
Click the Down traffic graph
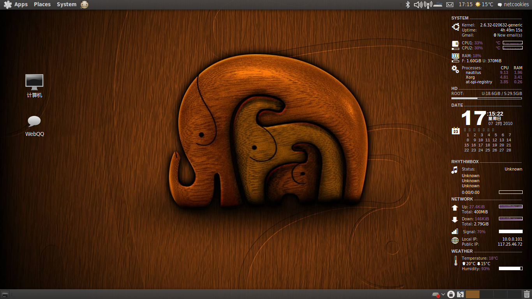(511, 218)
